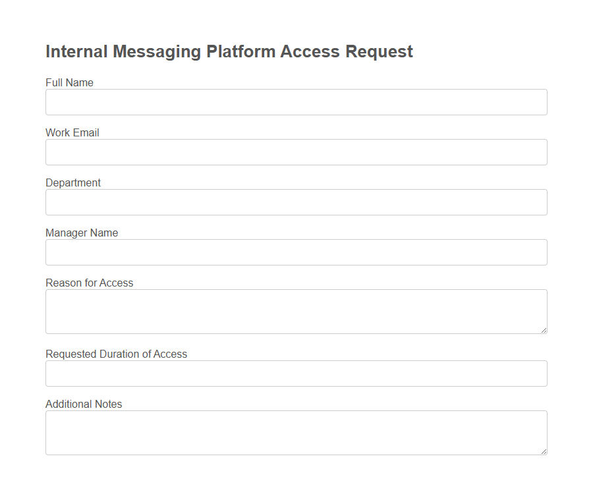Click the form title heading
Viewport: 593px width, 500px height.
click(x=229, y=51)
